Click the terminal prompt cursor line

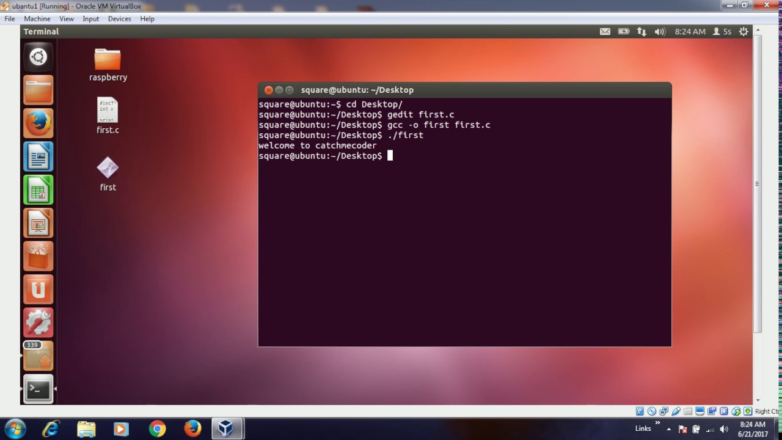[326, 156]
